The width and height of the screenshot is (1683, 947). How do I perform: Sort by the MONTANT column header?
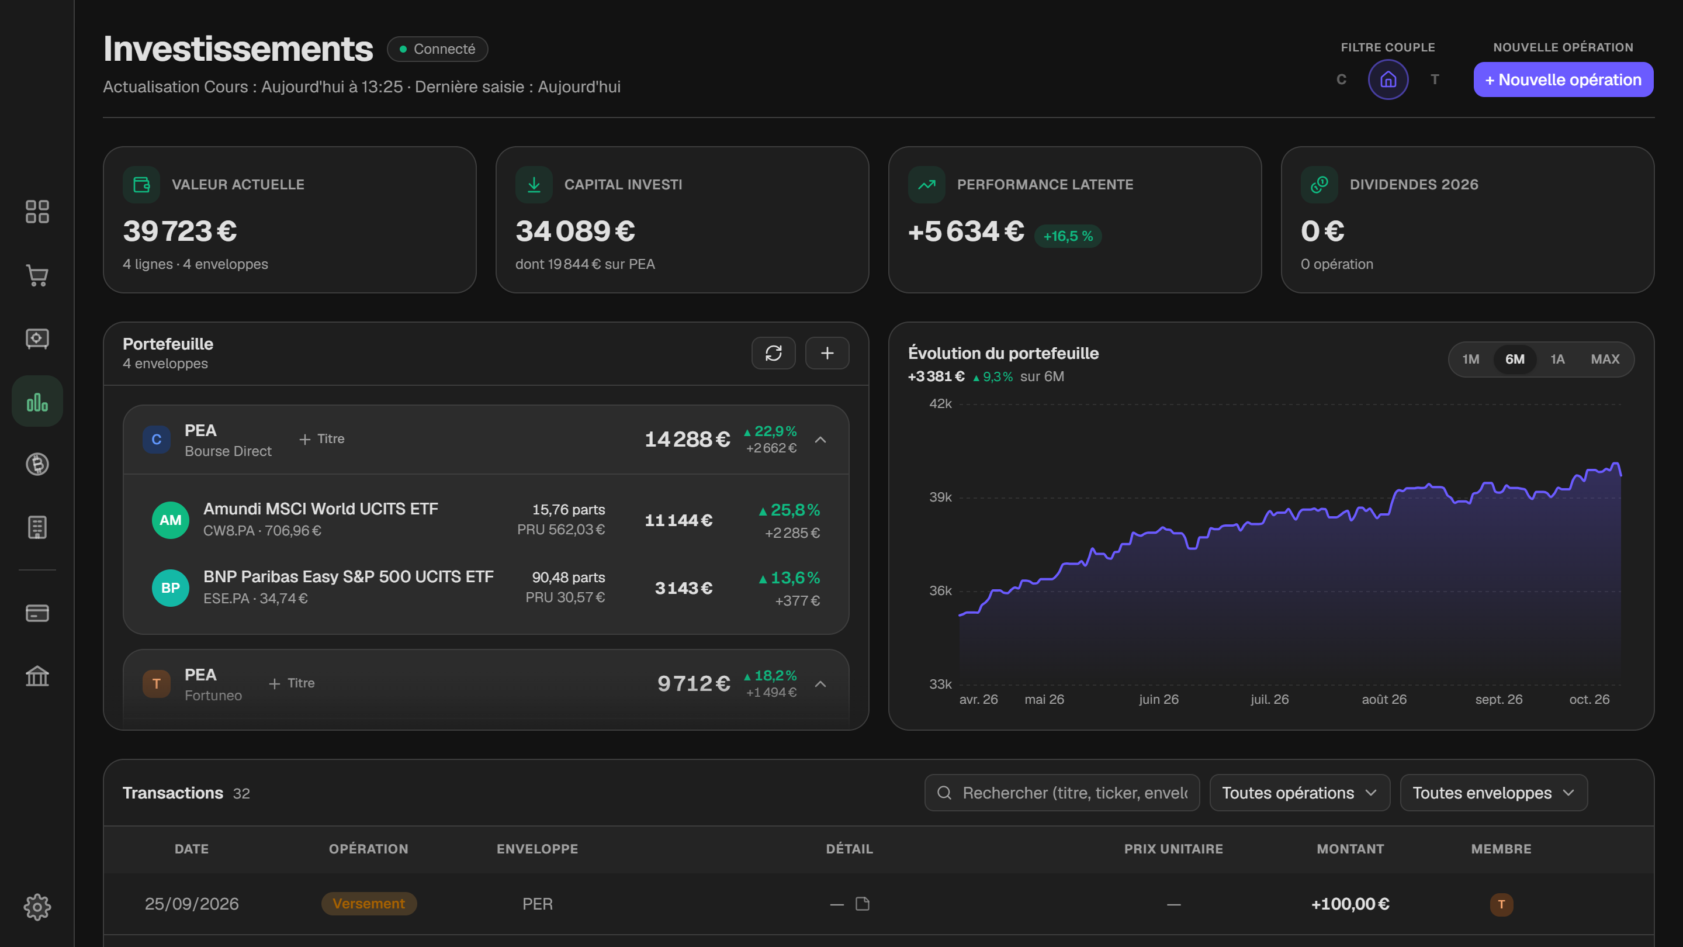[1350, 849]
